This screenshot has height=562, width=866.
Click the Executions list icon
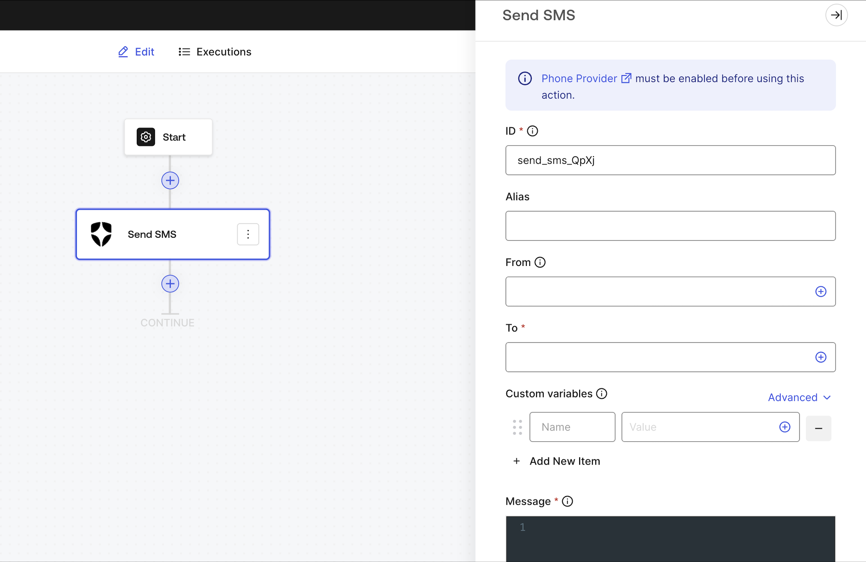184,52
